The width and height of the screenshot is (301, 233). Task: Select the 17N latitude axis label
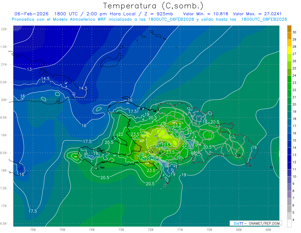[4, 206]
